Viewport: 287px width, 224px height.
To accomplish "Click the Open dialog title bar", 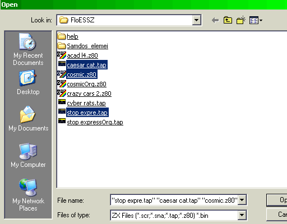I will coord(143,4).
